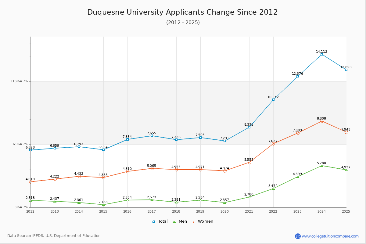Click the CTC logo icon
The image size is (366, 244).
pyautogui.click(x=298, y=236)
